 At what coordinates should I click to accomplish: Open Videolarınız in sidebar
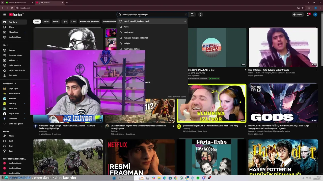14,60
